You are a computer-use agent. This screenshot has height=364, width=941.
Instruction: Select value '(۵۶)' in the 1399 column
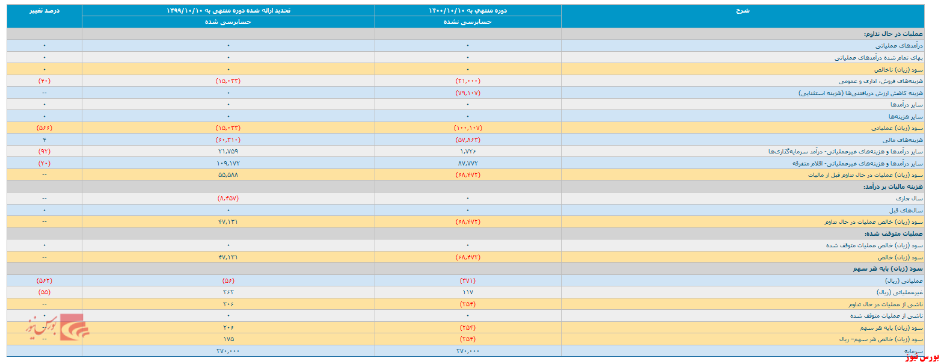(228, 280)
